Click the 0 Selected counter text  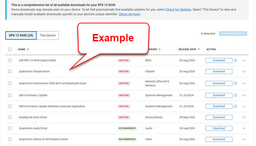[208, 33]
